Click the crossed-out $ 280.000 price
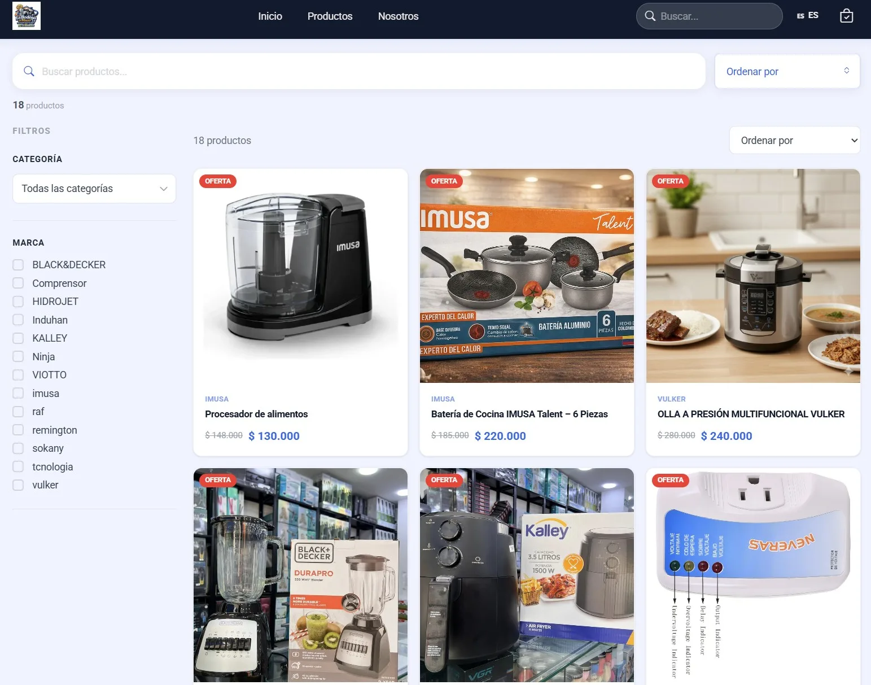The height and width of the screenshot is (685, 871). (676, 435)
